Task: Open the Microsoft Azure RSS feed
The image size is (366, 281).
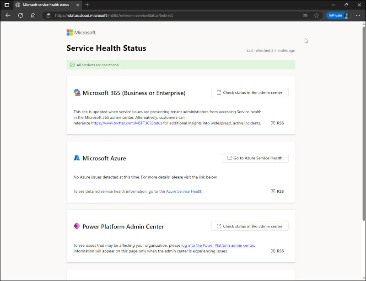Action: pyautogui.click(x=277, y=191)
